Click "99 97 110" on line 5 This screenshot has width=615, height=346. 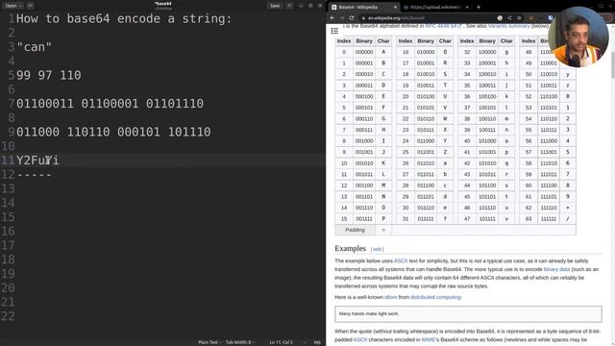coord(49,75)
